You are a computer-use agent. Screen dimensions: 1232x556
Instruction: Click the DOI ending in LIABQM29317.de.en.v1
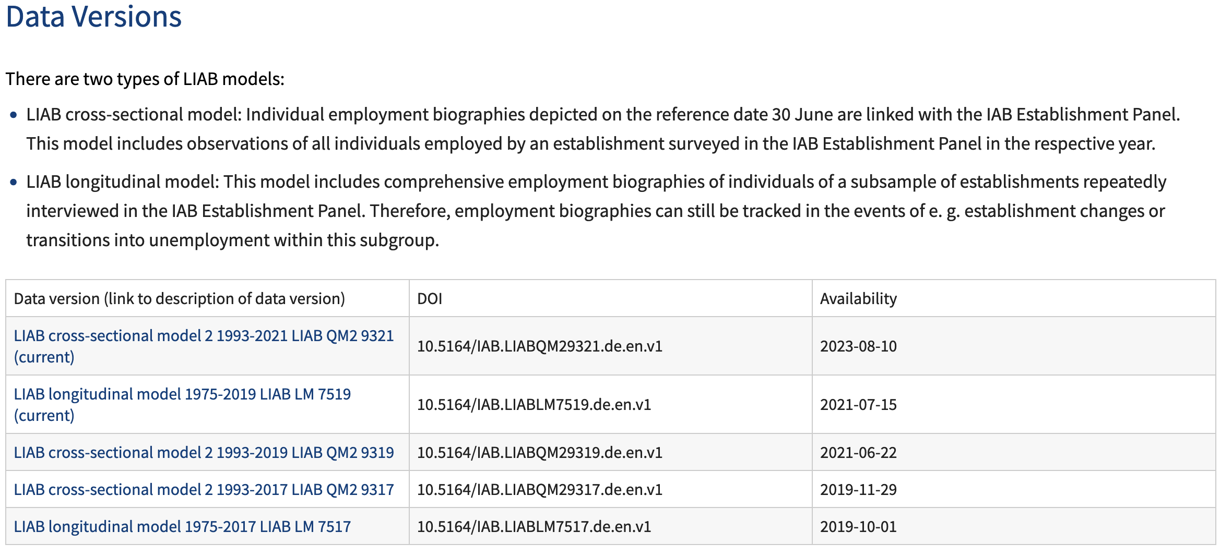tap(540, 490)
